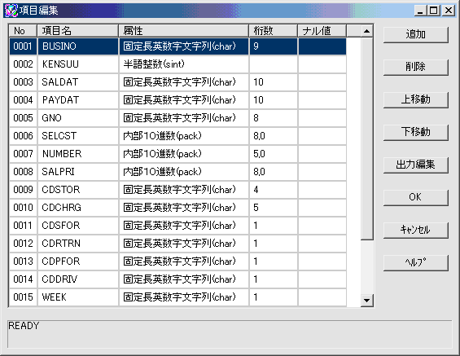This screenshot has height=356, width=460.
Task: Click the scroll up arrow of the list
Action: click(x=366, y=31)
